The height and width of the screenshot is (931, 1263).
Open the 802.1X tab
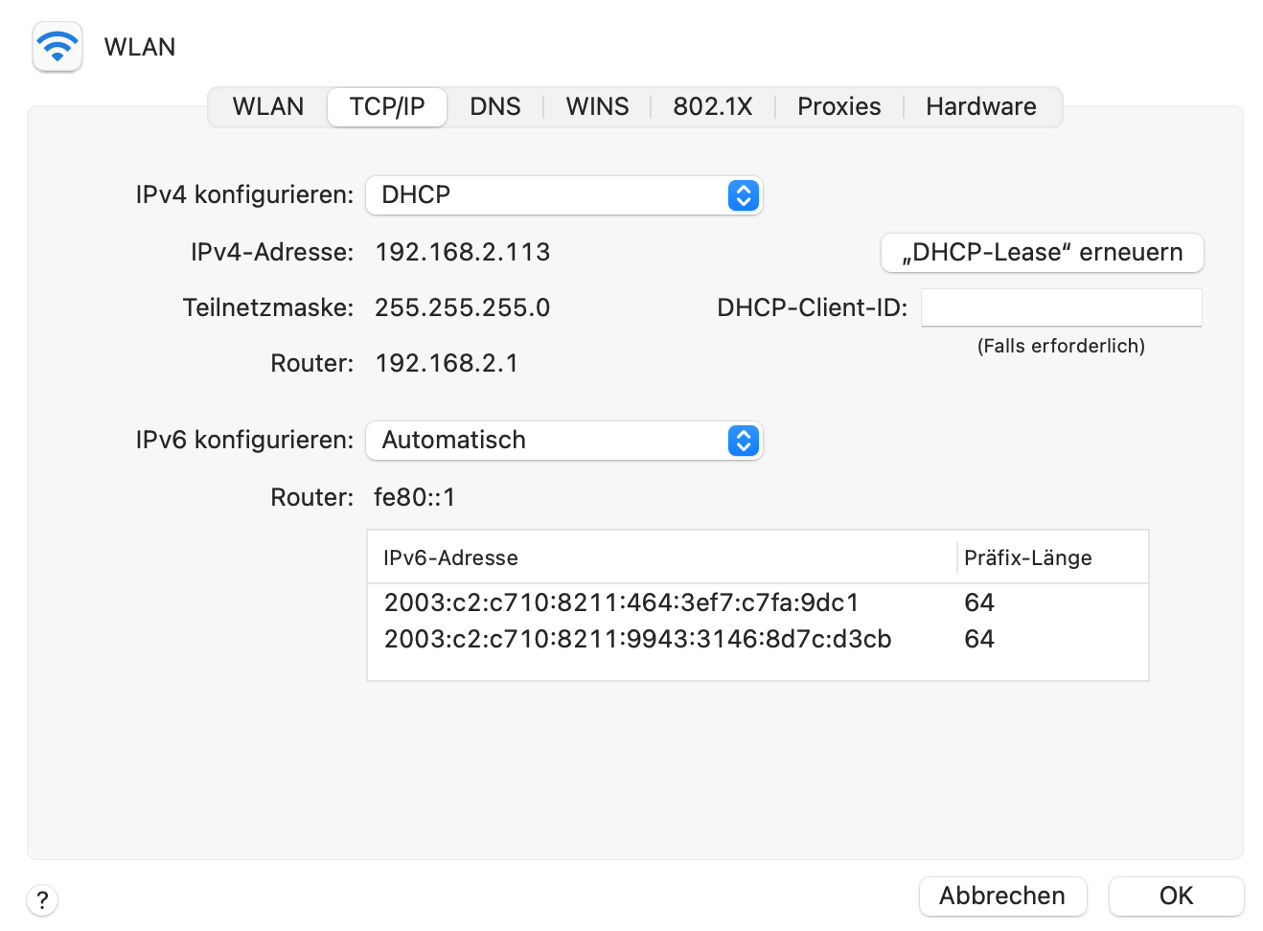click(x=713, y=106)
